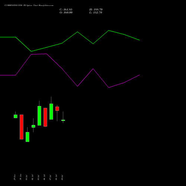Select the close value C: 161.85

point(66,10)
